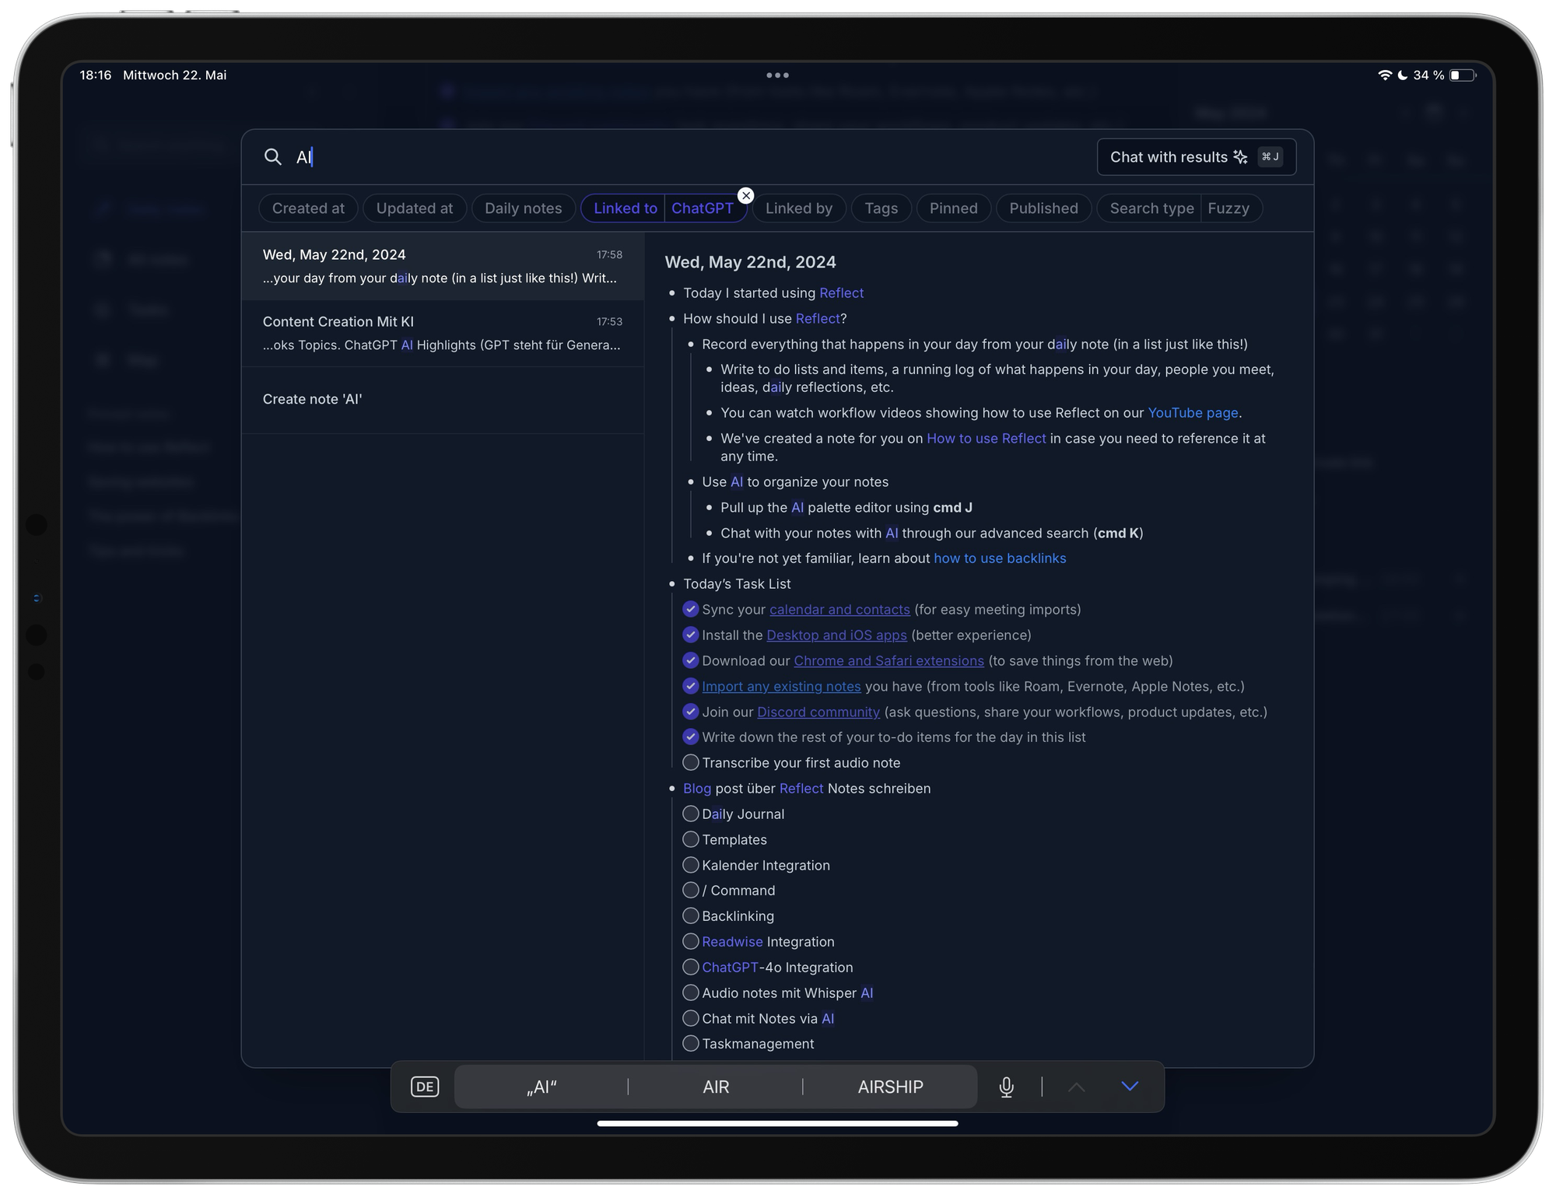Open the Readwise backlink

(732, 941)
